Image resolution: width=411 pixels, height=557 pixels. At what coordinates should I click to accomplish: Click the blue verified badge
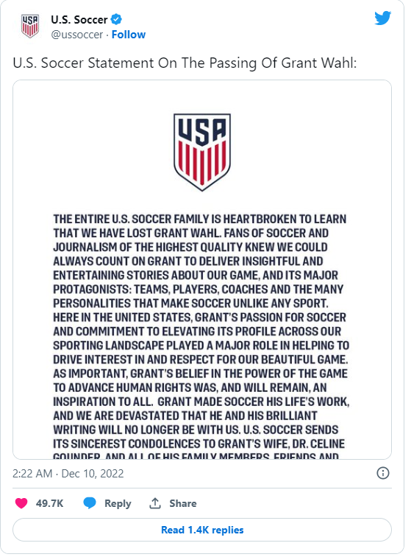pos(116,19)
